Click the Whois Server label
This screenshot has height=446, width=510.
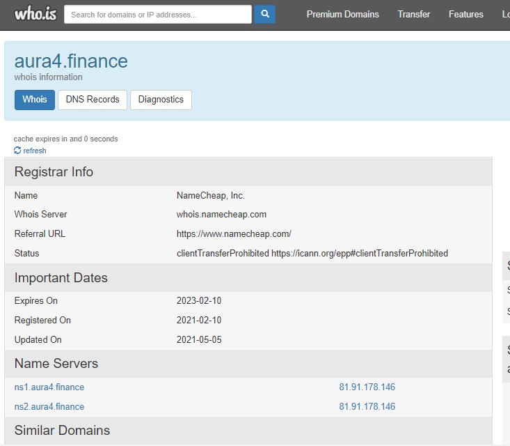click(40, 215)
